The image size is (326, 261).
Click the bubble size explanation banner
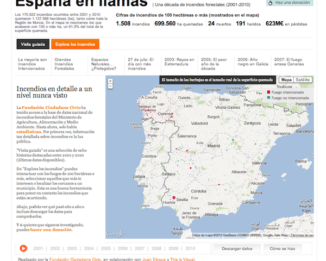click(x=217, y=80)
